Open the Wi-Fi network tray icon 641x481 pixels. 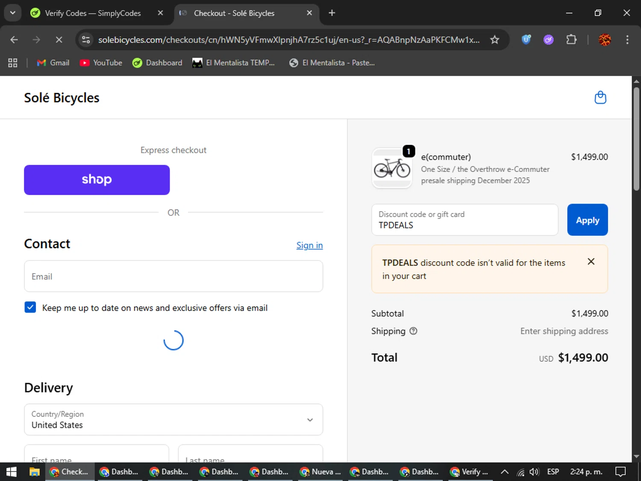[x=520, y=472]
